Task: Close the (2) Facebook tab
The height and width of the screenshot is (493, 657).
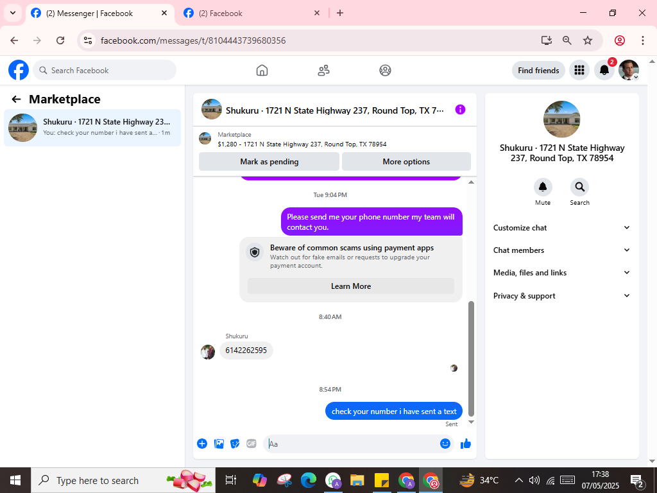Action: point(317,13)
